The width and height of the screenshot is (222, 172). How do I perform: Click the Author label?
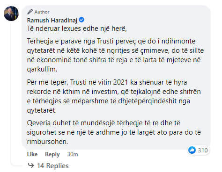[42, 12]
